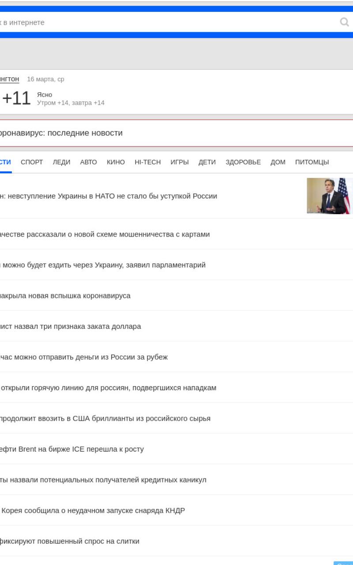This screenshot has height=565, width=353.
Task: Switch to the КИНО tab
Action: coord(116,162)
